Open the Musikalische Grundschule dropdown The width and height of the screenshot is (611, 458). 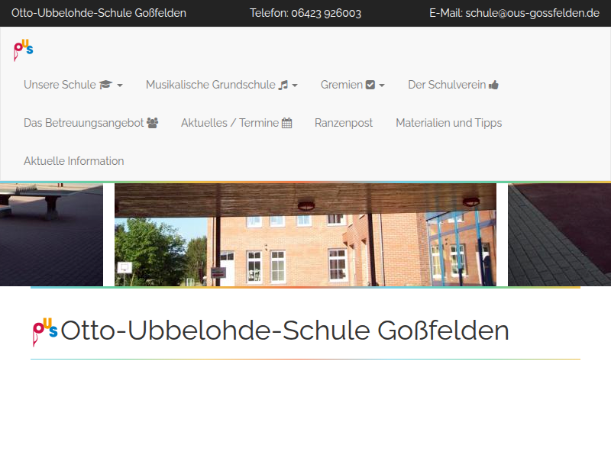coord(214,84)
